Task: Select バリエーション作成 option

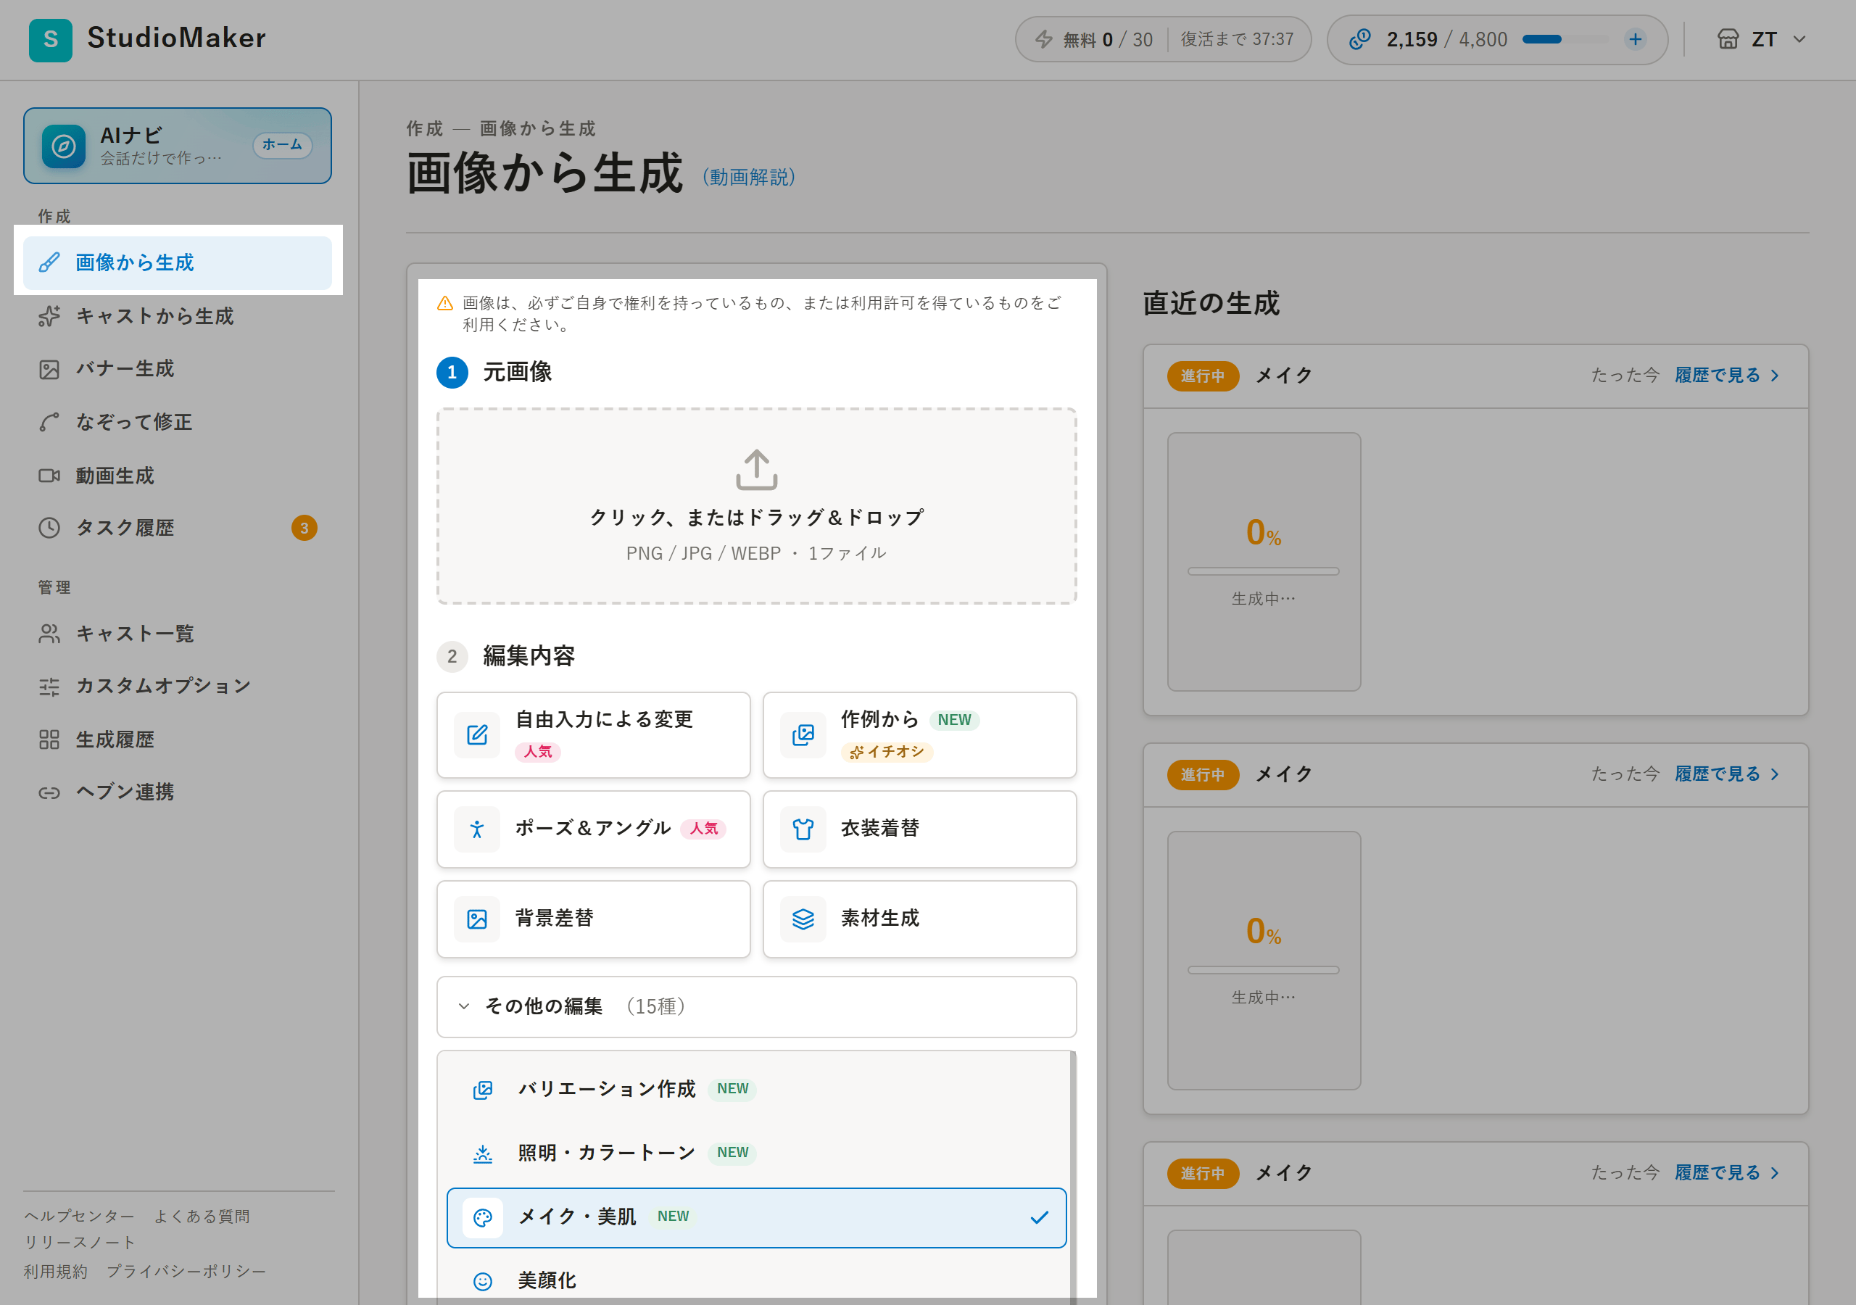Action: 757,1089
